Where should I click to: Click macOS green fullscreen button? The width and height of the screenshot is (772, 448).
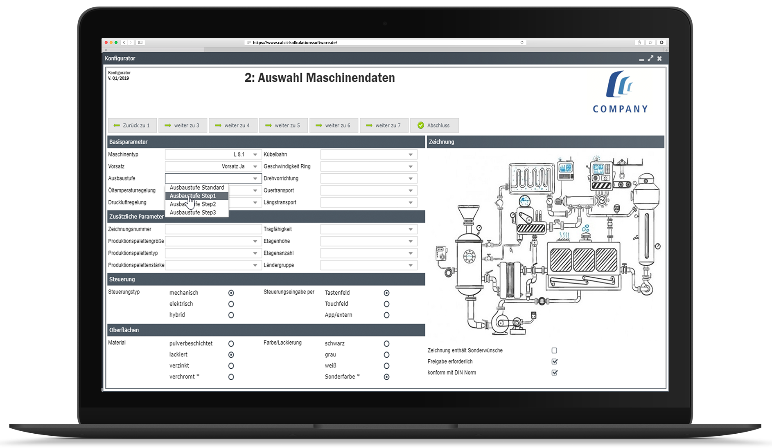pos(116,43)
